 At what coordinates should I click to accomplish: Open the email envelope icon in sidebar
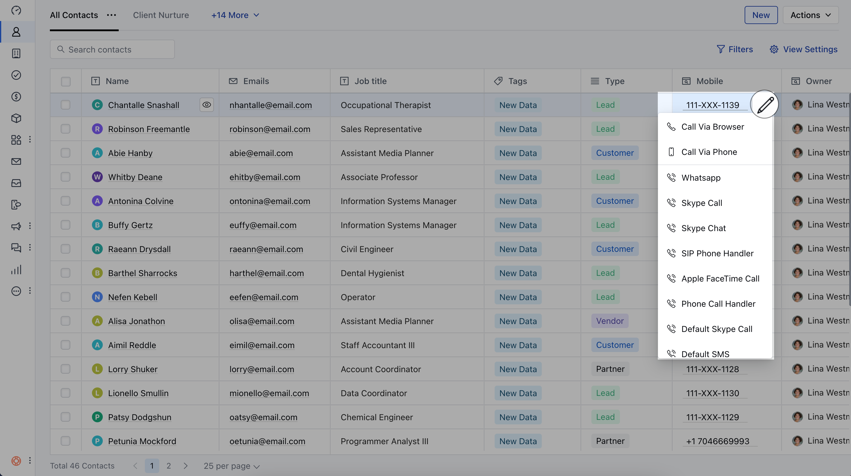16,161
